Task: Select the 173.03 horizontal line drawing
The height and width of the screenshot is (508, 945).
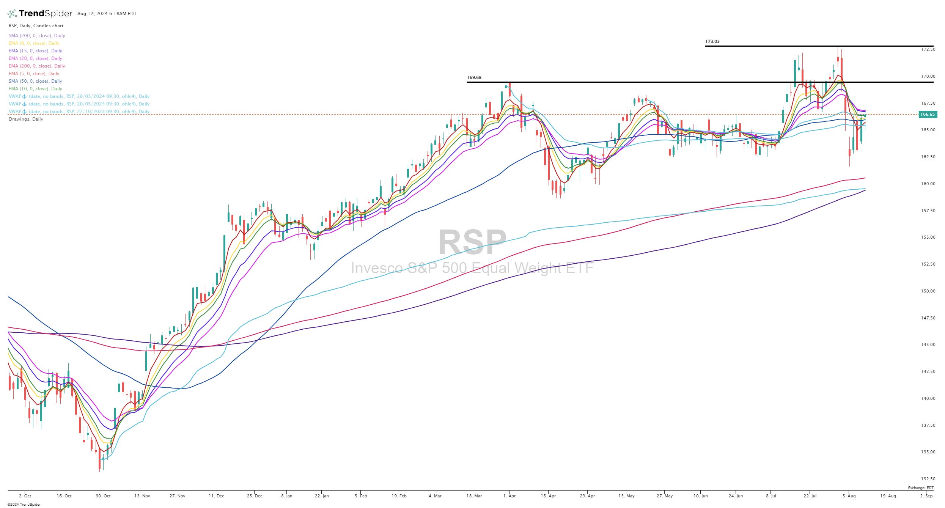Action: 819,46
